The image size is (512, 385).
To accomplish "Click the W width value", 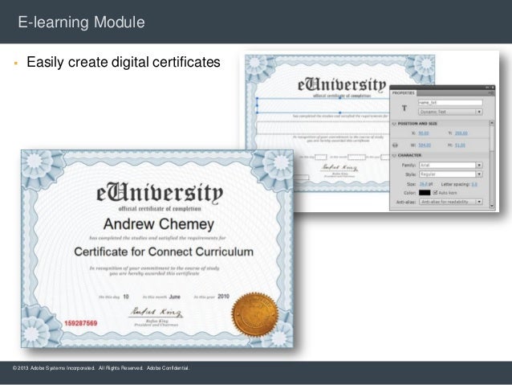I will [425, 145].
